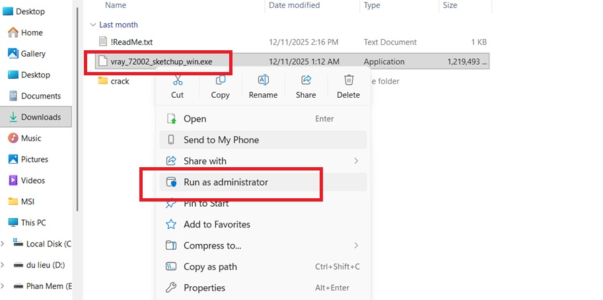Collapse the Last month group
The image size is (603, 300).
point(92,24)
